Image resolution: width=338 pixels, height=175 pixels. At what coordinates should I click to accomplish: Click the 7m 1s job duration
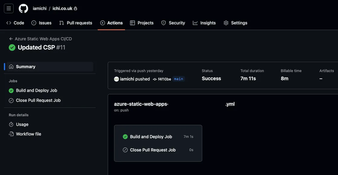click(188, 137)
